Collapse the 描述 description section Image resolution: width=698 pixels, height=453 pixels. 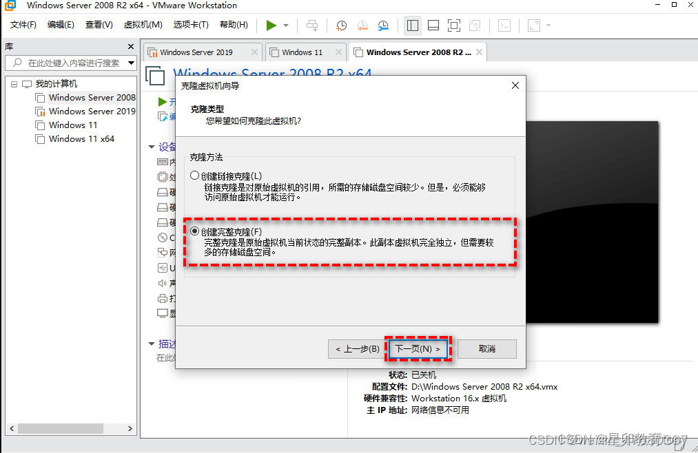[152, 344]
